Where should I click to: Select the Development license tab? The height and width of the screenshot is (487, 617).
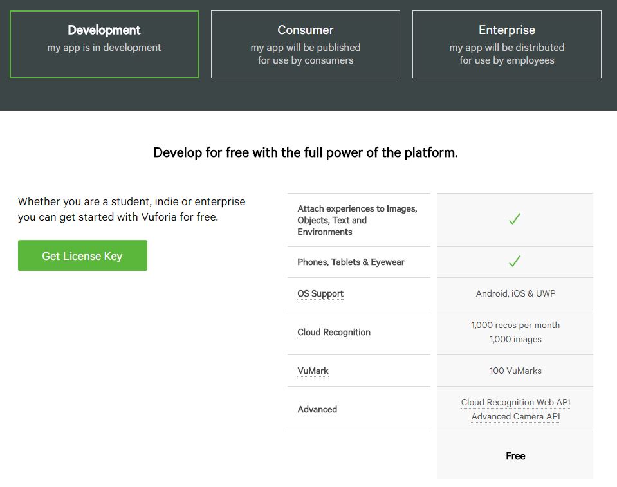click(104, 44)
